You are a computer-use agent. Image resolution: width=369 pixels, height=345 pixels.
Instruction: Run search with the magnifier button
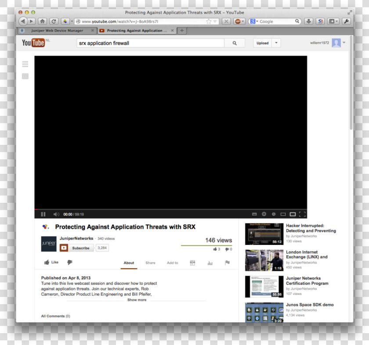235,43
